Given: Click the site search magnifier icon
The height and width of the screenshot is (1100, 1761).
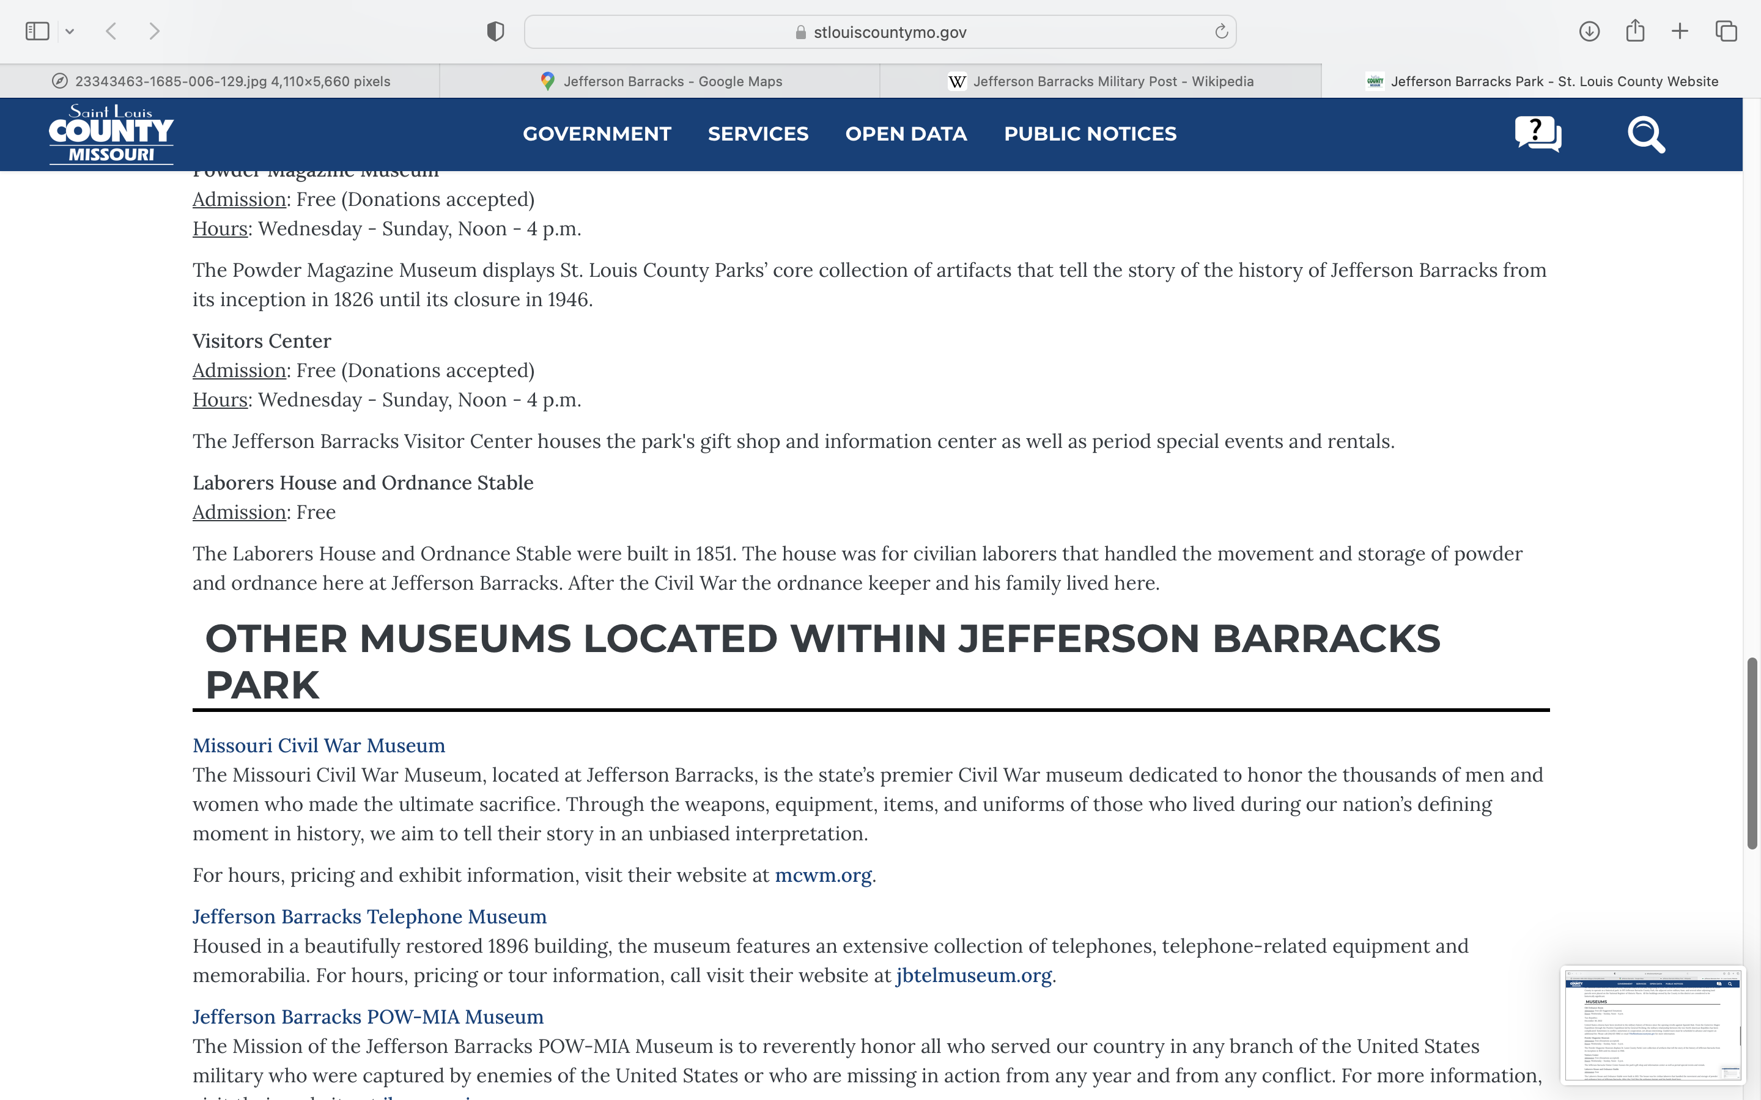Looking at the screenshot, I should [1646, 134].
